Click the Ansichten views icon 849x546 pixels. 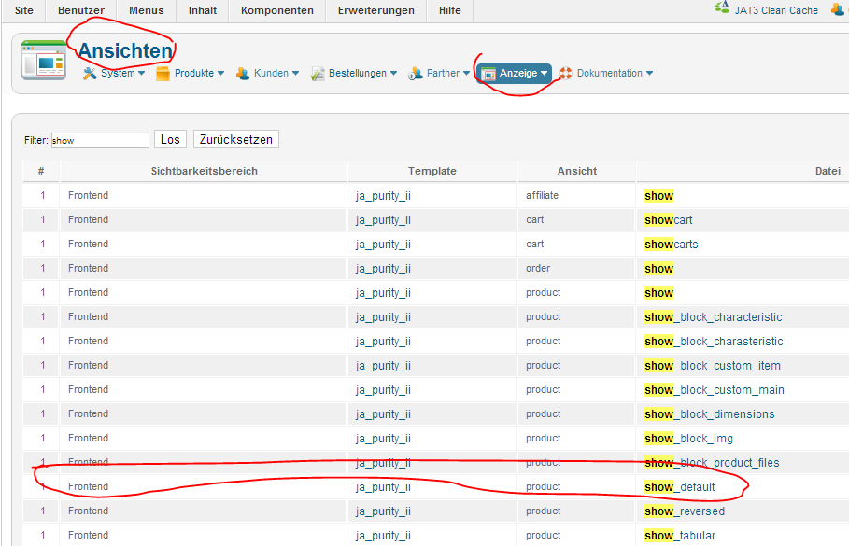coord(44,61)
